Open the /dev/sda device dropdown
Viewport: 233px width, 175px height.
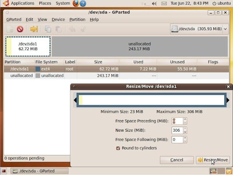point(199,29)
